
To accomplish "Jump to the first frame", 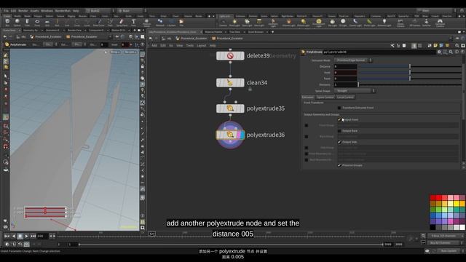I will pyautogui.click(x=7, y=236).
